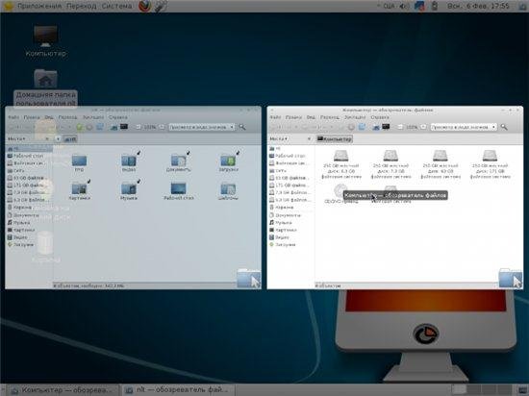Screen dimensions: 529x396
Task: Open the Приложения menu in top panel
Action: (x=39, y=6)
